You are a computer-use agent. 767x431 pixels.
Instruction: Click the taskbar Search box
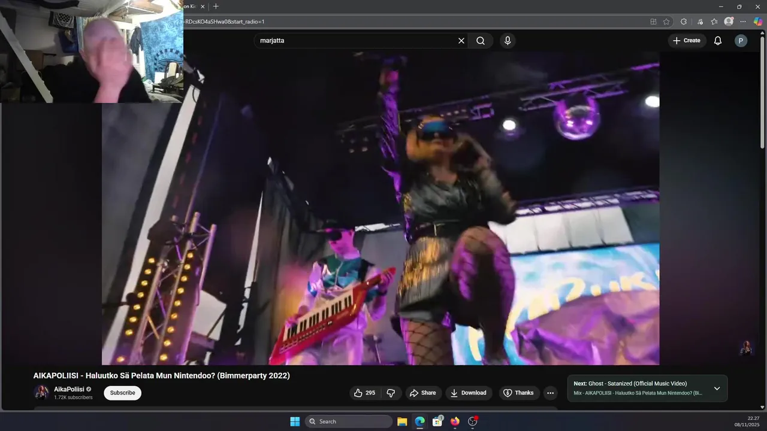pos(349,421)
